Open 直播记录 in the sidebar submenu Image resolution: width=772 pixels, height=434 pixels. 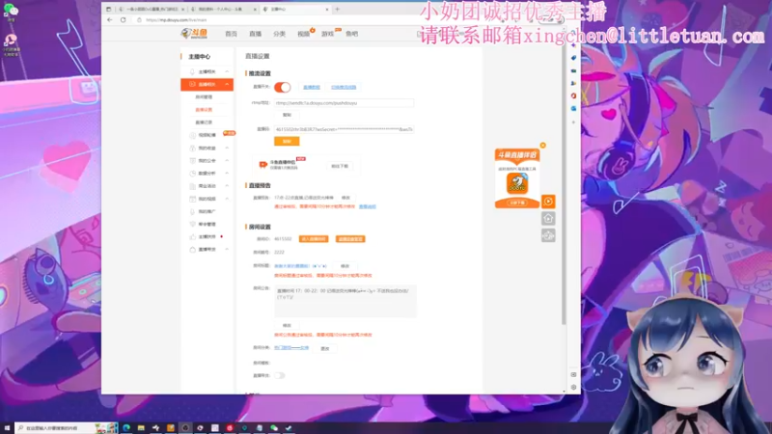(x=204, y=122)
